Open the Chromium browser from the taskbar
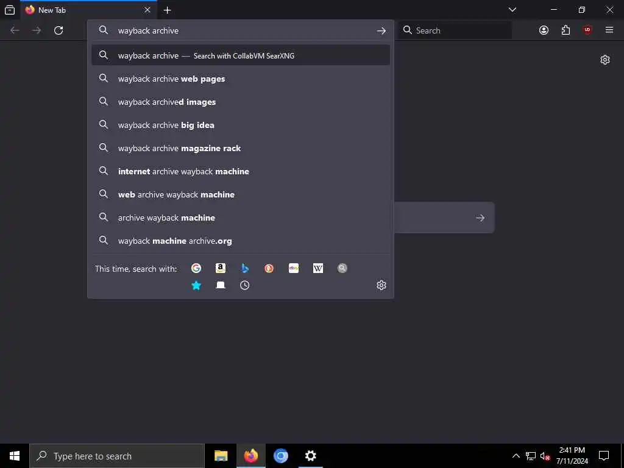The image size is (624, 468). click(280, 456)
